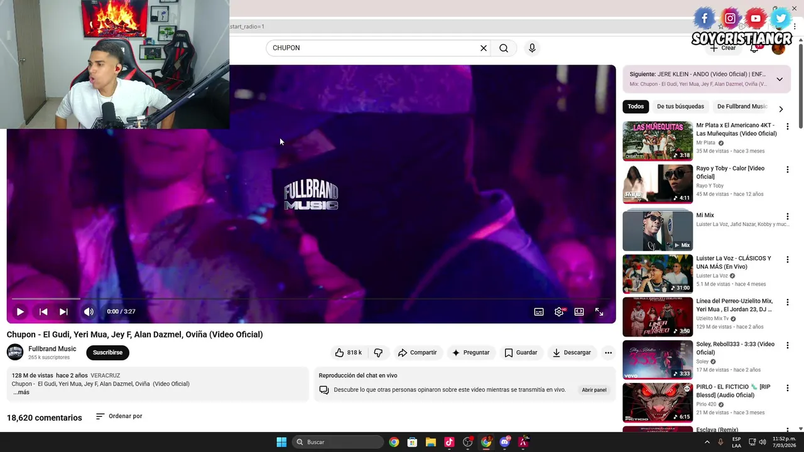
Task: Click the Preguntar button
Action: [x=470, y=353]
